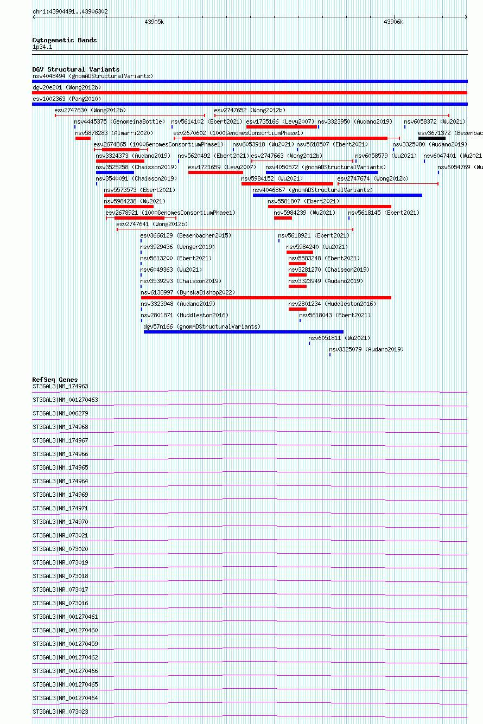Viewport: 483px width, 724px height.
Task: Select esv2747641 (Wong2012b) variant
Action: [x=152, y=224]
